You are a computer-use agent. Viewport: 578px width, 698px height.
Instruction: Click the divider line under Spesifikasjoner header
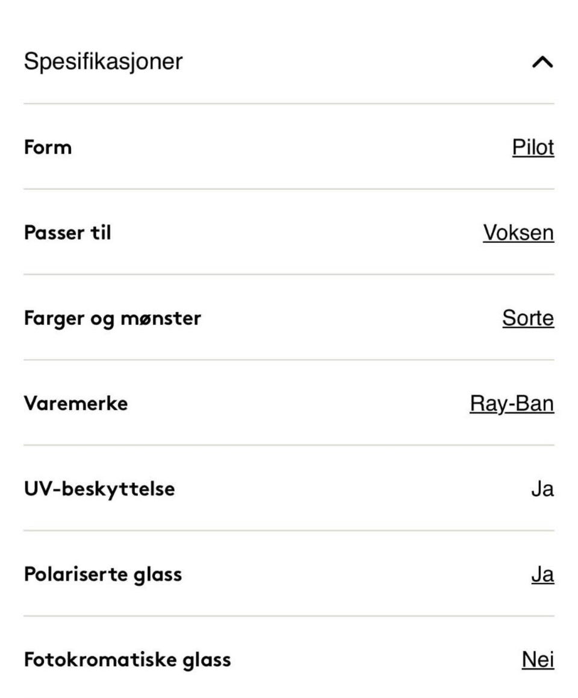[x=289, y=104]
